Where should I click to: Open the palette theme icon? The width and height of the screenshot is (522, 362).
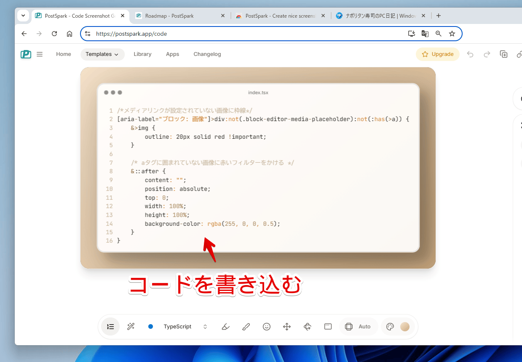tap(390, 327)
